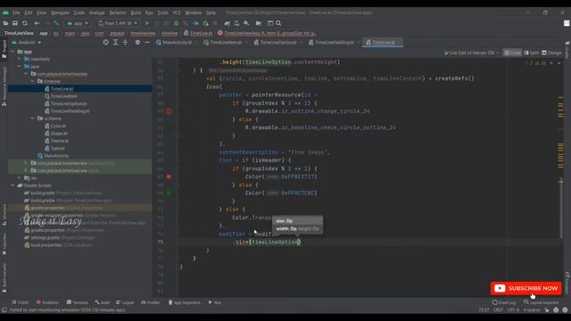Screen dimensions: 571x321
Task: Open the App Inspection tool window
Action: click(184, 302)
